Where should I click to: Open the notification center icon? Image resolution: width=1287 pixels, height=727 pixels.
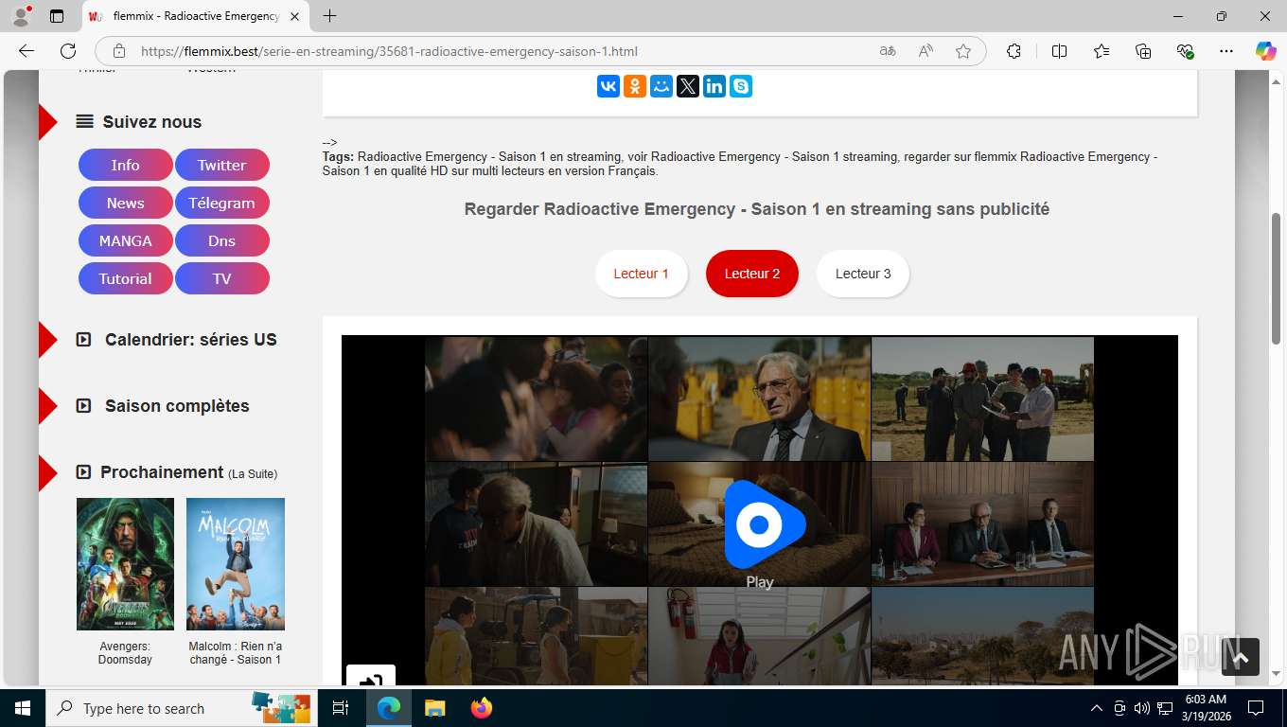tap(1256, 708)
